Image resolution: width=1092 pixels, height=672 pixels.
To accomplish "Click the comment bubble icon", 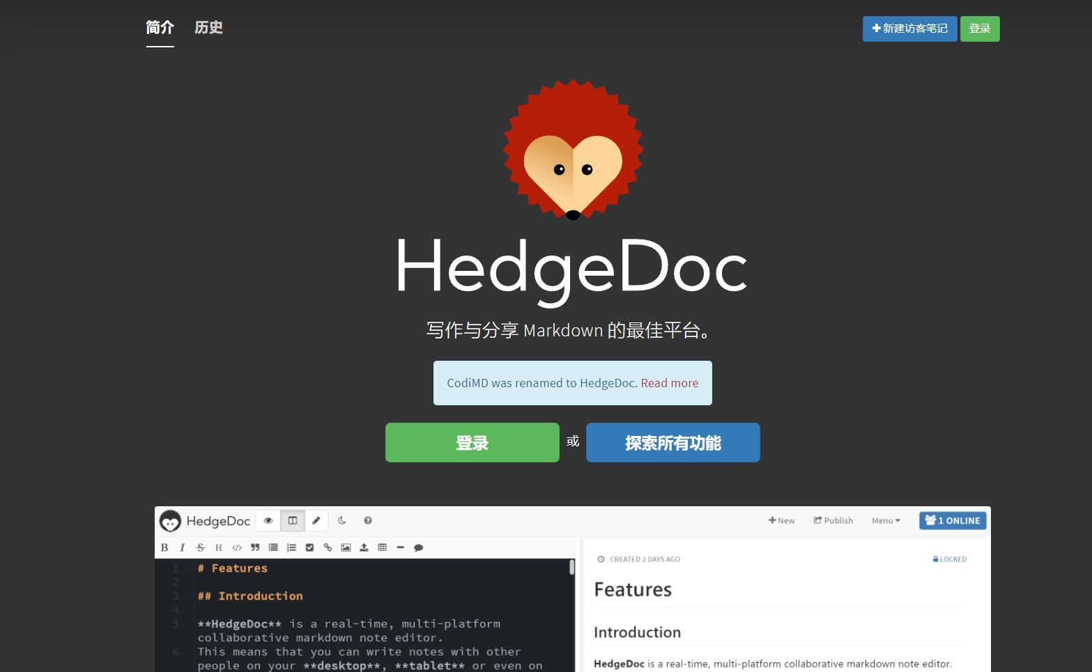I will 418,548.
